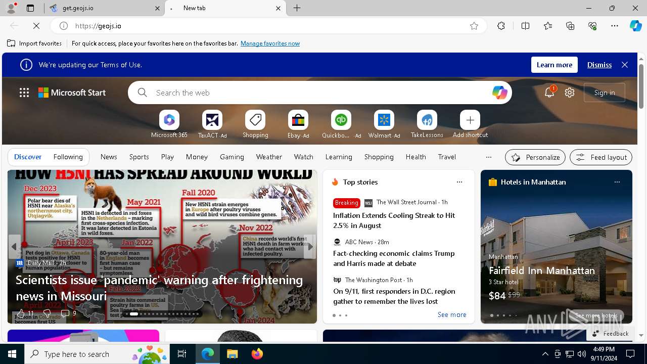Open the tab actions menu icon
The height and width of the screenshot is (364, 647).
(30, 8)
